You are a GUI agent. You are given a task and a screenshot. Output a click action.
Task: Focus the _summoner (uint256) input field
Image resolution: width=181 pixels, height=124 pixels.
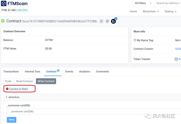click(94, 111)
